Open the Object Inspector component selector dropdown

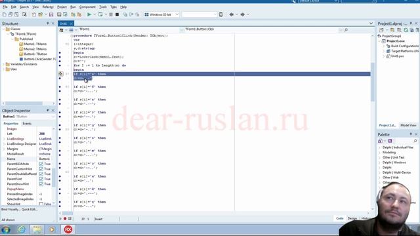[52, 117]
